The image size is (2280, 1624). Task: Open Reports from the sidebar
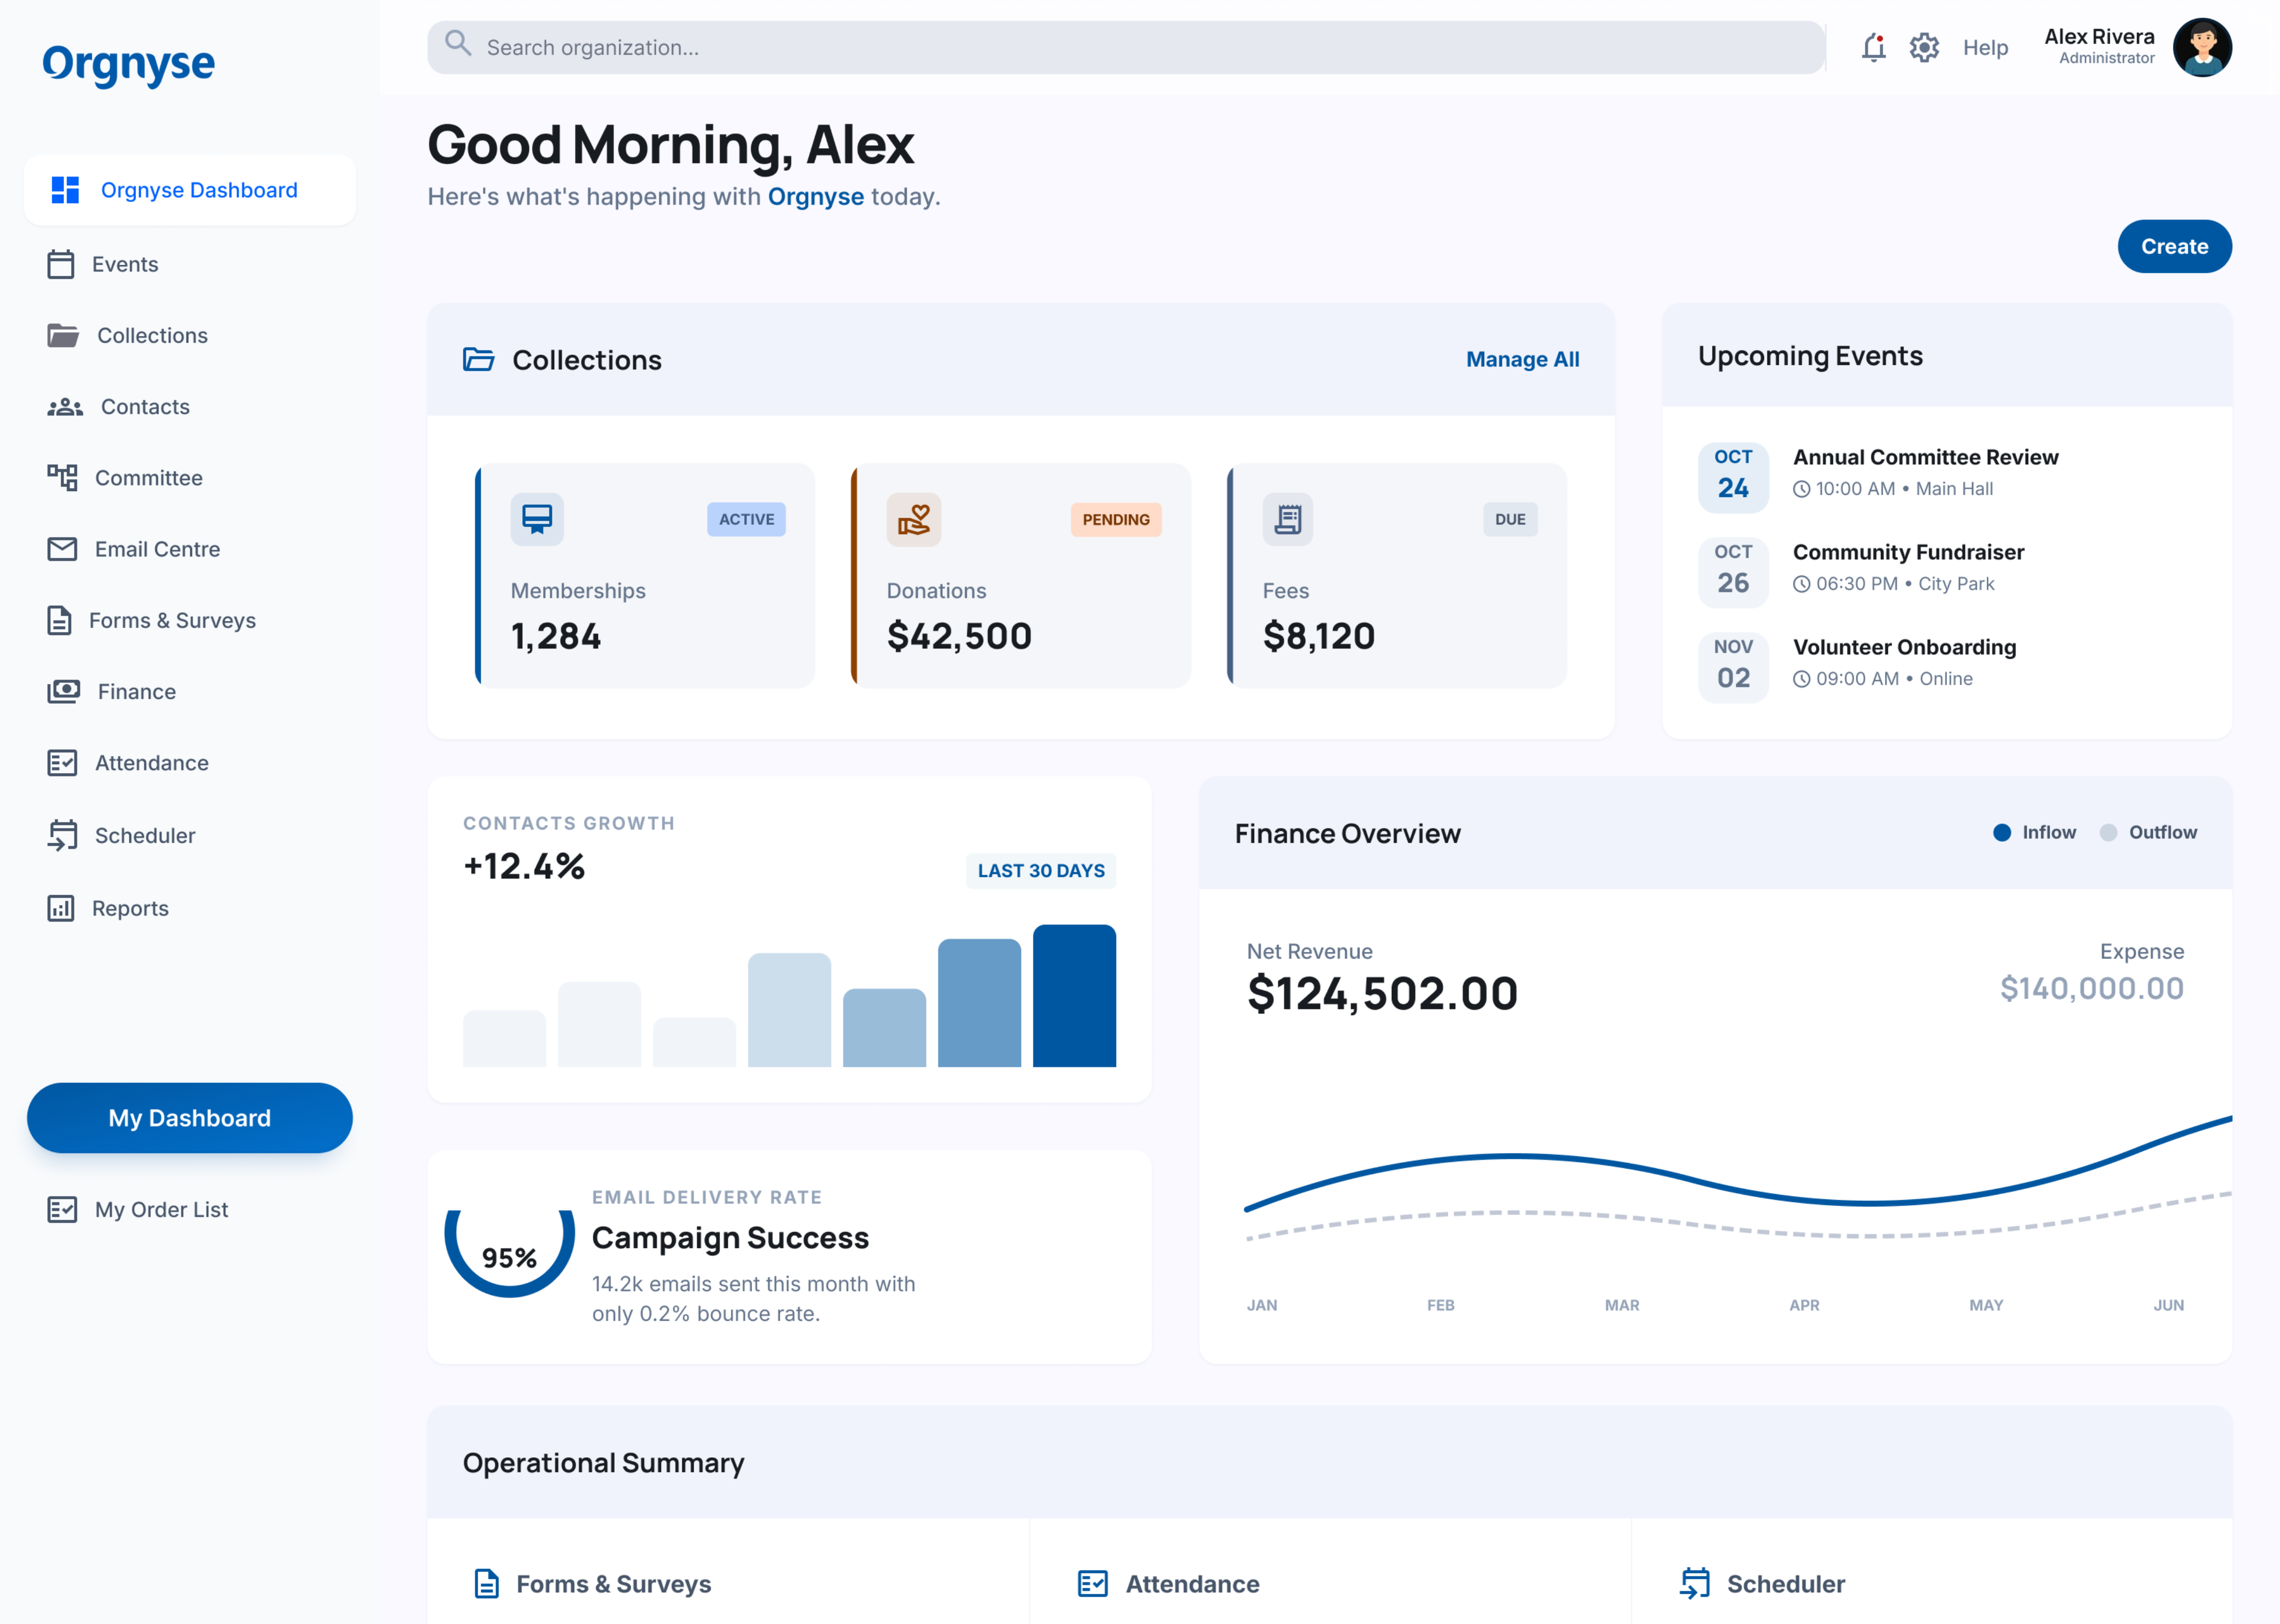coord(130,908)
